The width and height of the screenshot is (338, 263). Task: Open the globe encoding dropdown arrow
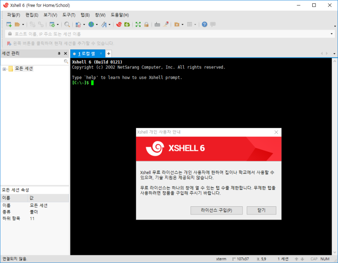click(97, 25)
